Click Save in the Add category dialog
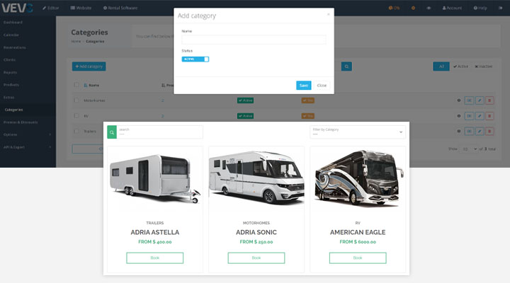The image size is (510, 283). click(303, 86)
